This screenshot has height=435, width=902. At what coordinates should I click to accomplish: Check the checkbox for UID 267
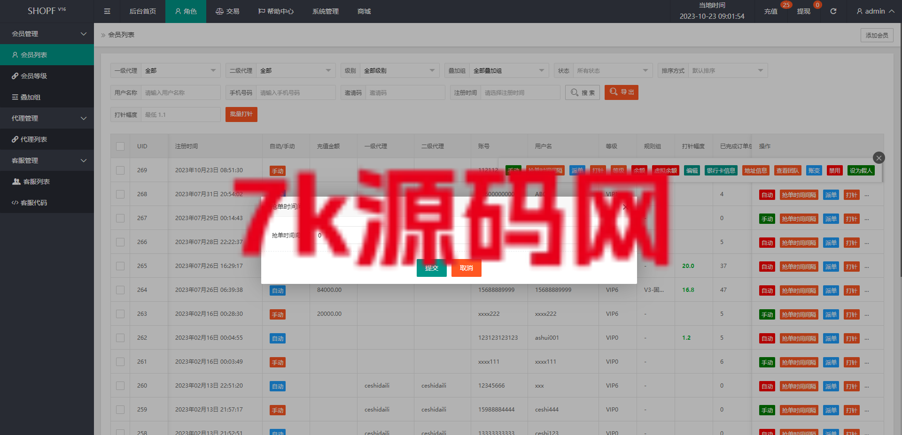[x=120, y=218]
